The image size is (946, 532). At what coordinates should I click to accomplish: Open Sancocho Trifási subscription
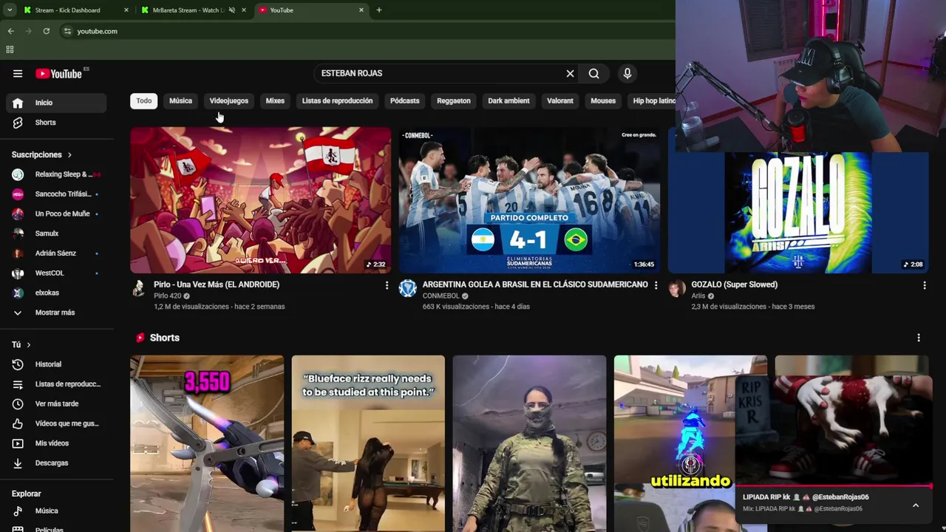[56, 194]
